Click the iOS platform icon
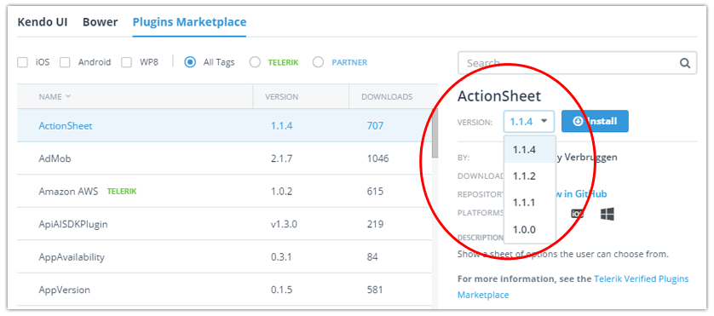The width and height of the screenshot is (714, 316). [578, 214]
